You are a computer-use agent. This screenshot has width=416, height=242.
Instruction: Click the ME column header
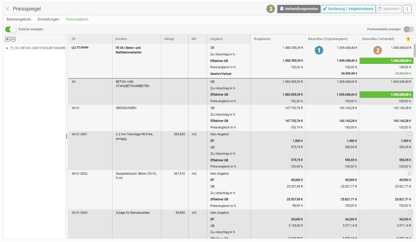click(197, 39)
